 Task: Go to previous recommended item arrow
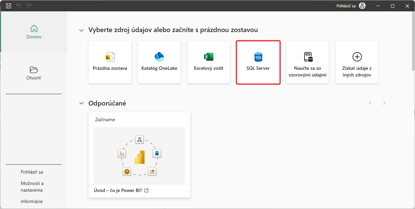pyautogui.click(x=370, y=103)
